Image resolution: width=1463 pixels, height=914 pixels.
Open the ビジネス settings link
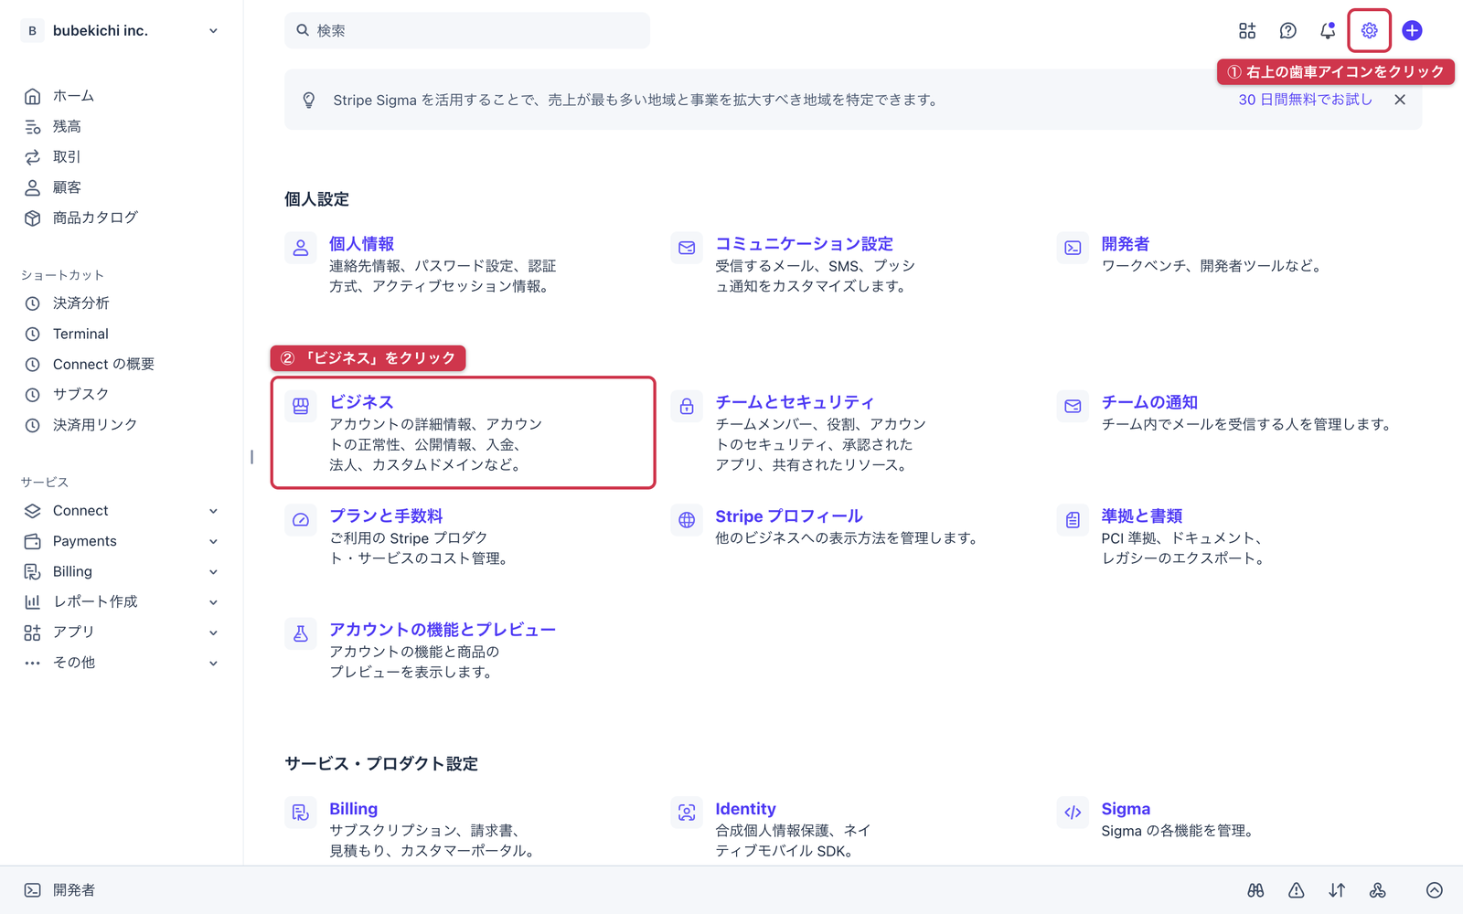[x=361, y=402]
